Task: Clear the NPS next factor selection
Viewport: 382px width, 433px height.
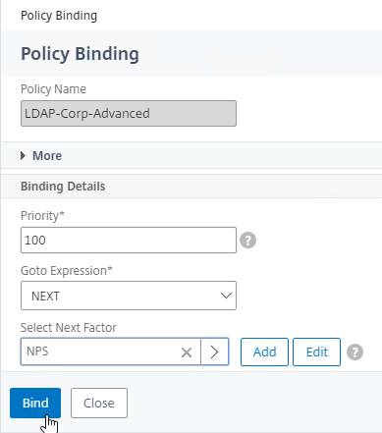Action: [187, 352]
